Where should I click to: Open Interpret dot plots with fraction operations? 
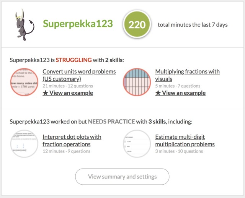pyautogui.click(x=72, y=141)
